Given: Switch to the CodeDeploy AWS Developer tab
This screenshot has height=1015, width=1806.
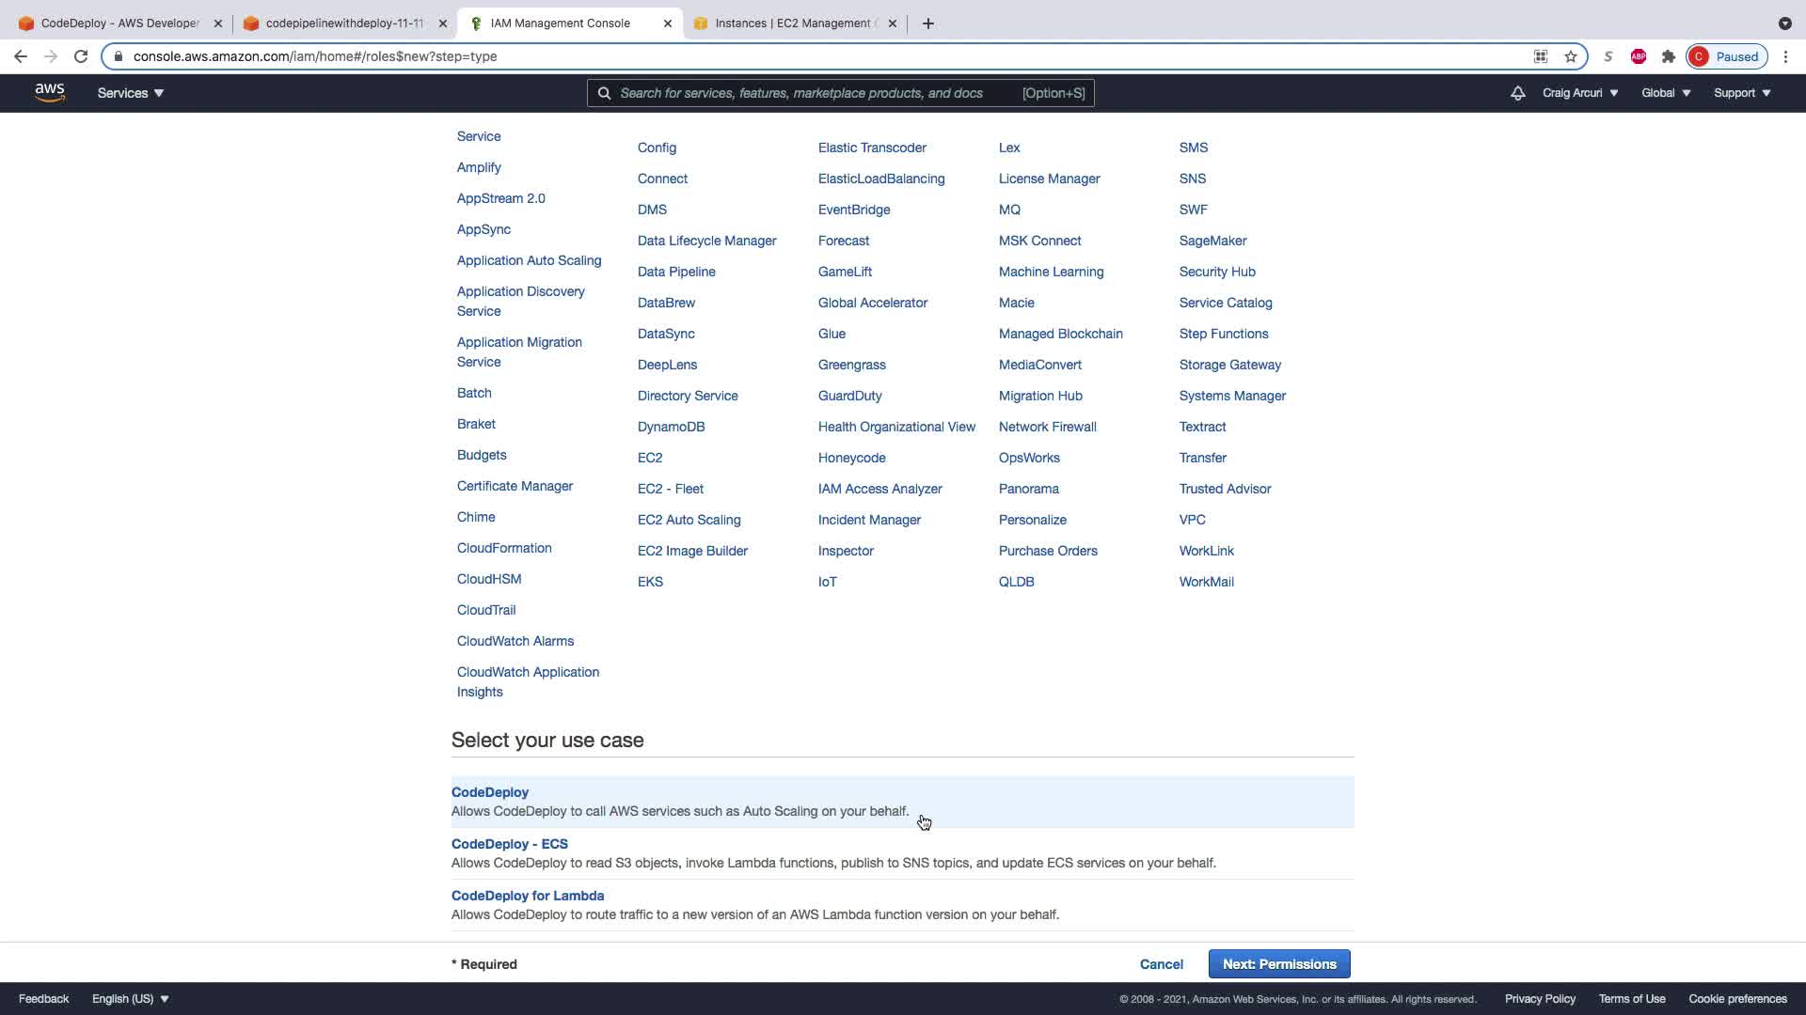Looking at the screenshot, I should (119, 23).
